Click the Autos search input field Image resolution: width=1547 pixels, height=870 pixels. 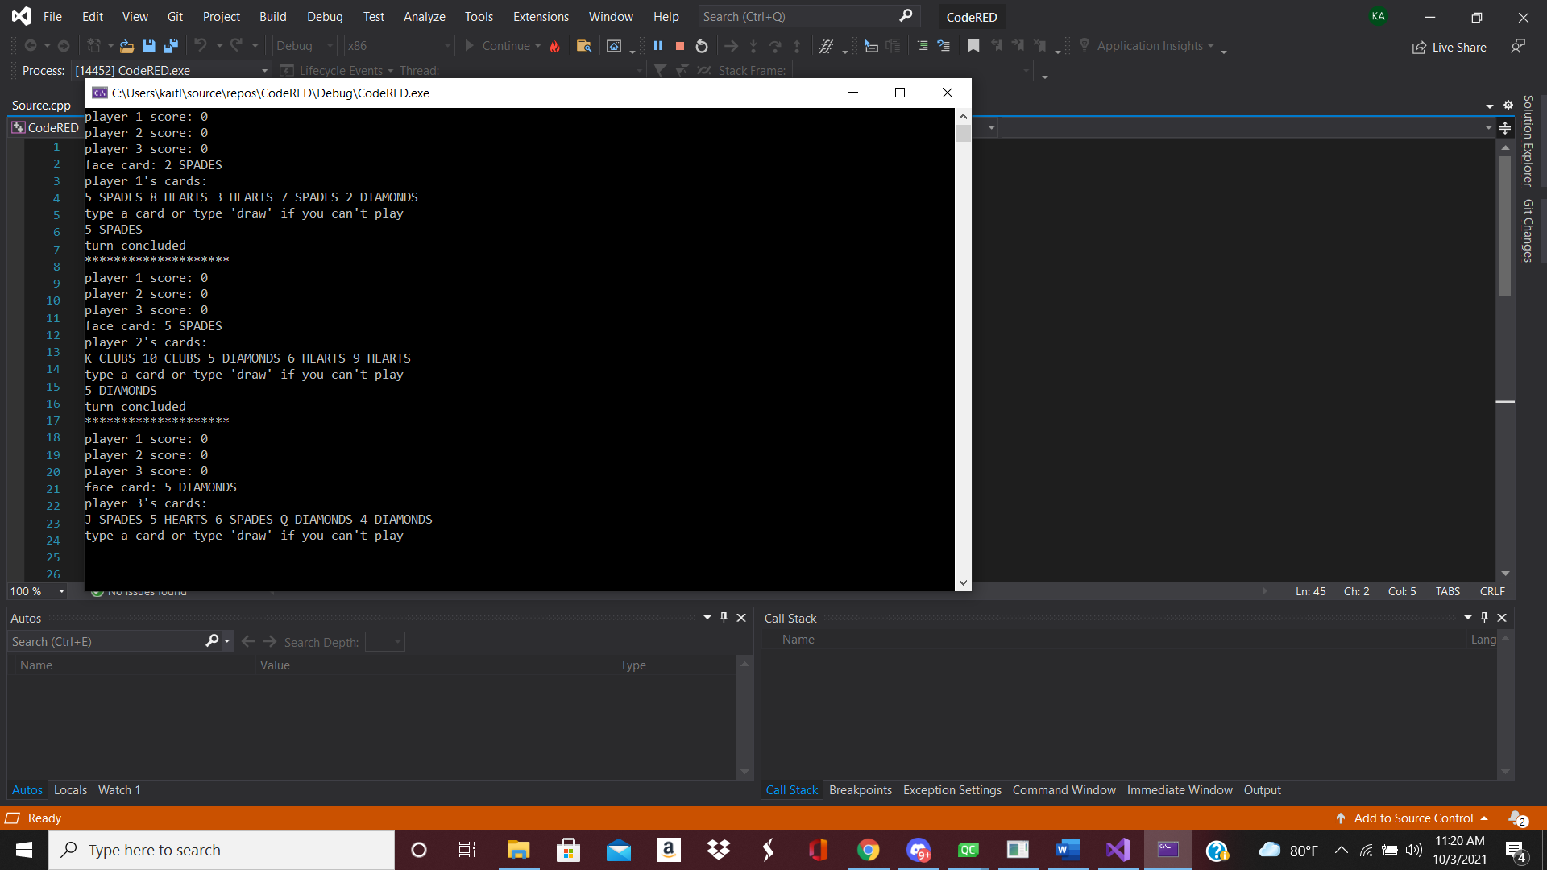click(x=105, y=642)
